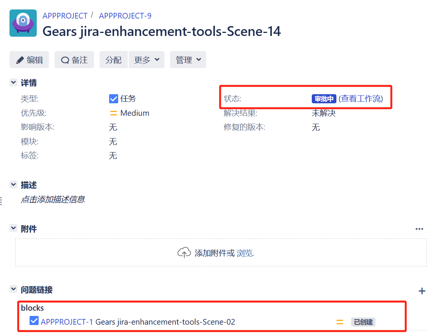Screen dimensions: 433x336
Task: Open the APPPROJECT-9 breadcrumb link
Action: pyautogui.click(x=125, y=16)
